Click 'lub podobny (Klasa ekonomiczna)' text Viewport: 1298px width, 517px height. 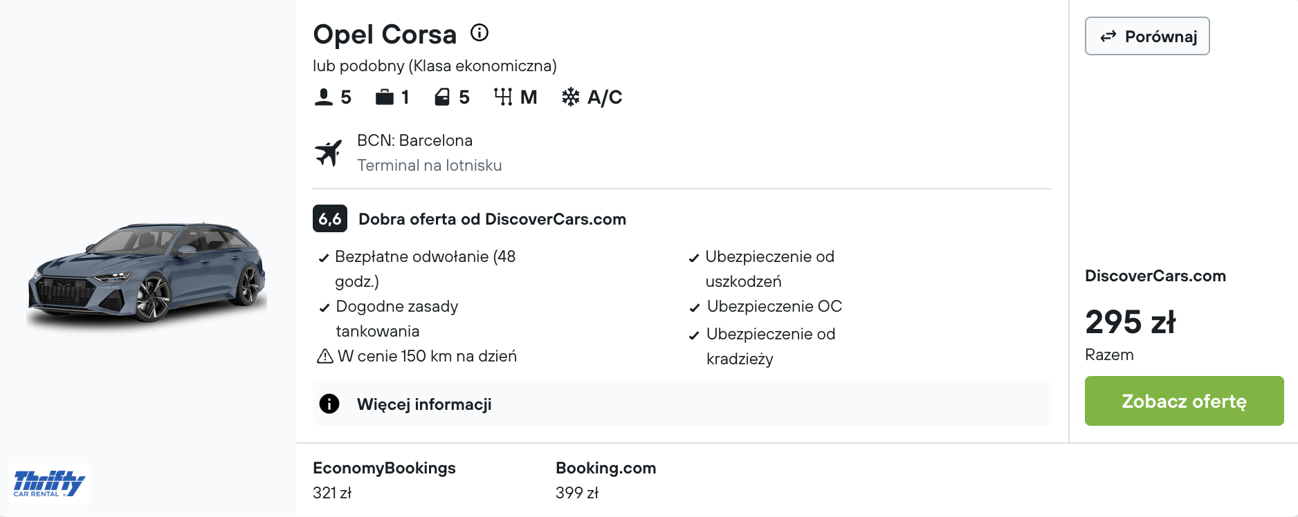pyautogui.click(x=435, y=66)
